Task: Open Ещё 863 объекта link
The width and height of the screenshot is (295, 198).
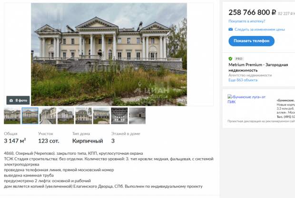Action: pos(243,80)
